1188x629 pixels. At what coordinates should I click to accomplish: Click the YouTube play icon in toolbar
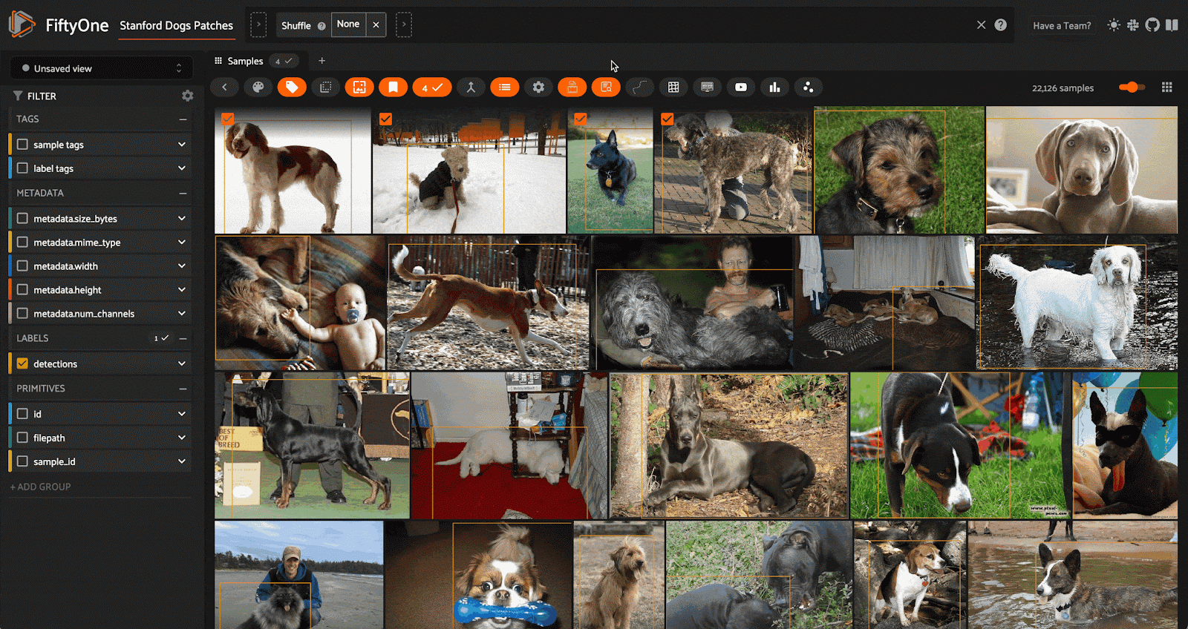coord(741,88)
